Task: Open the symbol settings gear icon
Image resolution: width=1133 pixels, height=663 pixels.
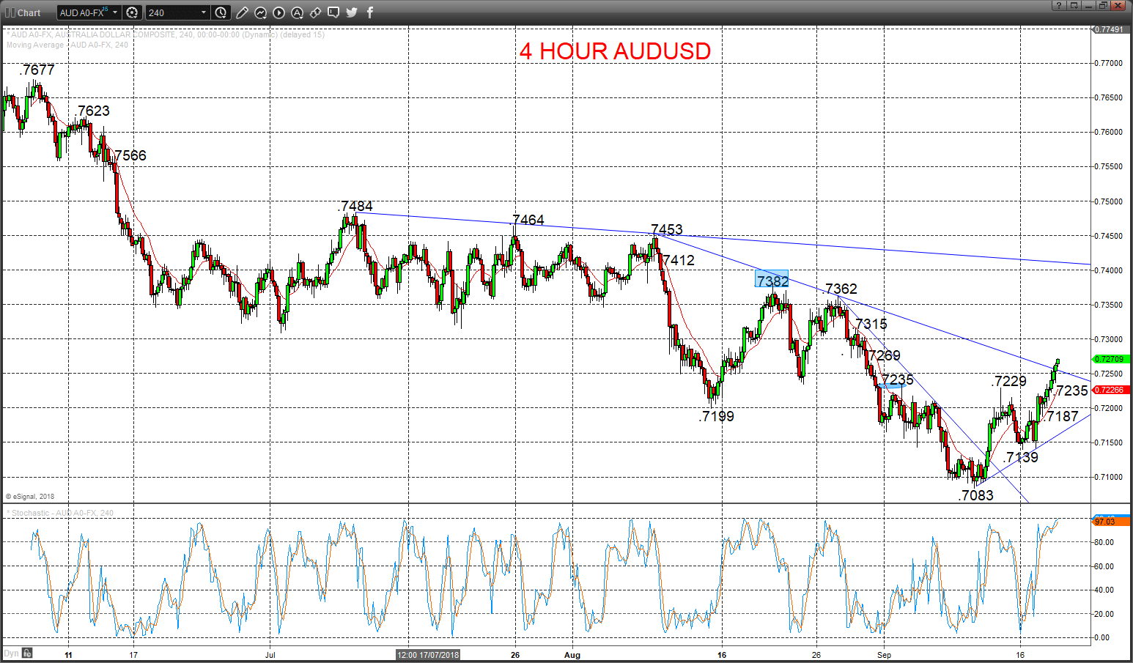Action: (x=132, y=12)
